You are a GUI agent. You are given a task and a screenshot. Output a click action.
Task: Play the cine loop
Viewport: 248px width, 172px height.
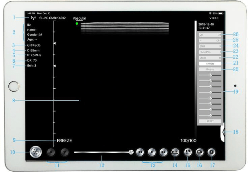point(152,152)
